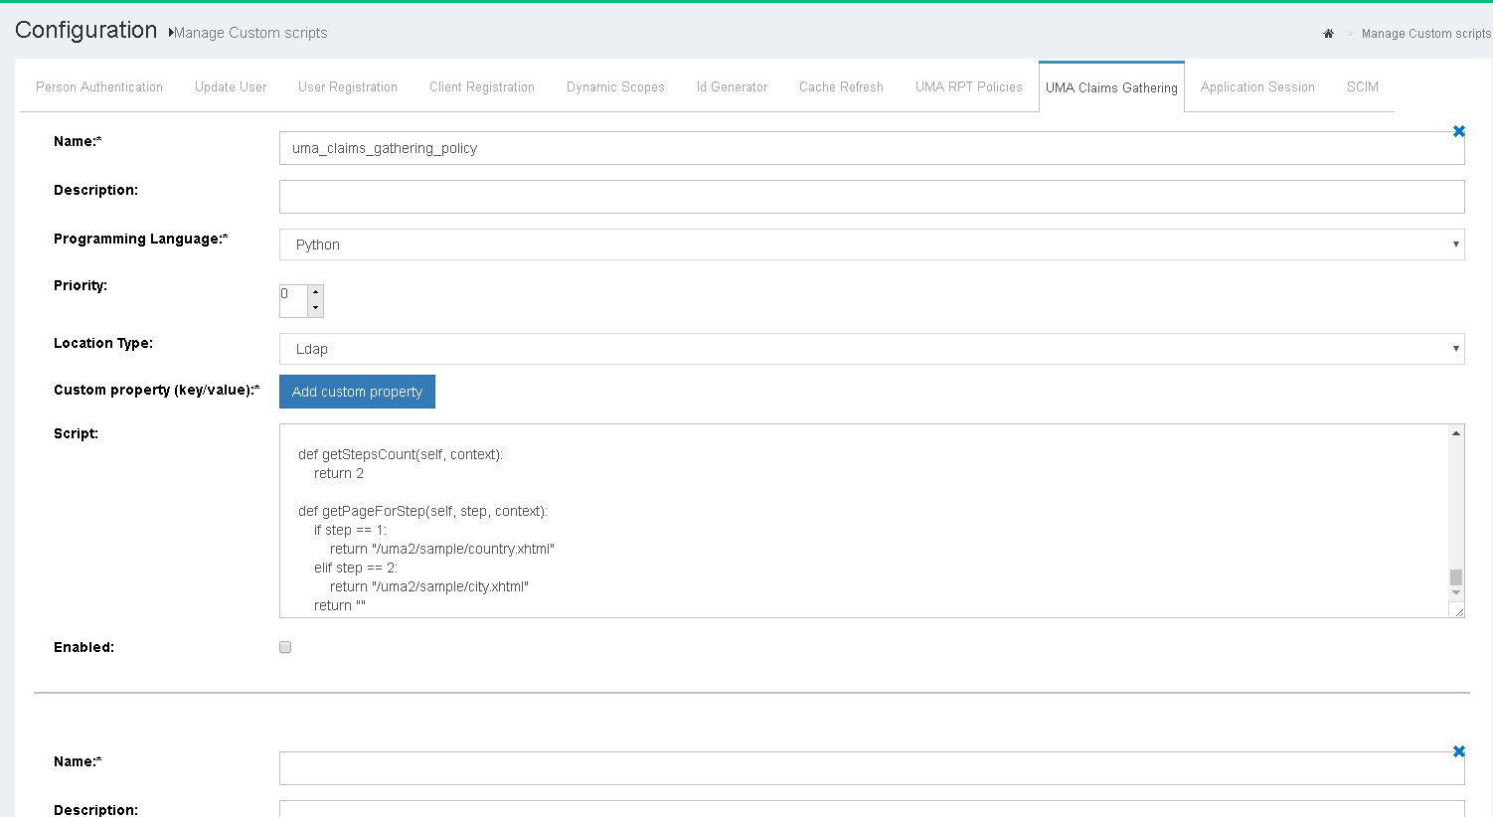This screenshot has height=817, width=1493.
Task: Switch to the Person Authentication tab
Action: click(99, 87)
